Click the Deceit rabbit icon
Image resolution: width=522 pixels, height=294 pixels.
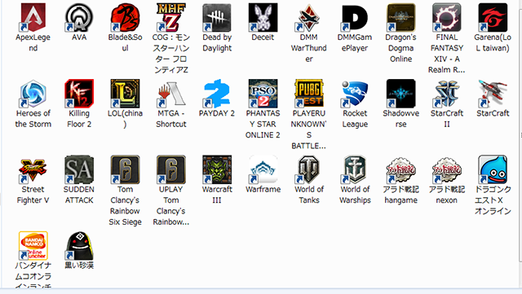click(x=263, y=17)
